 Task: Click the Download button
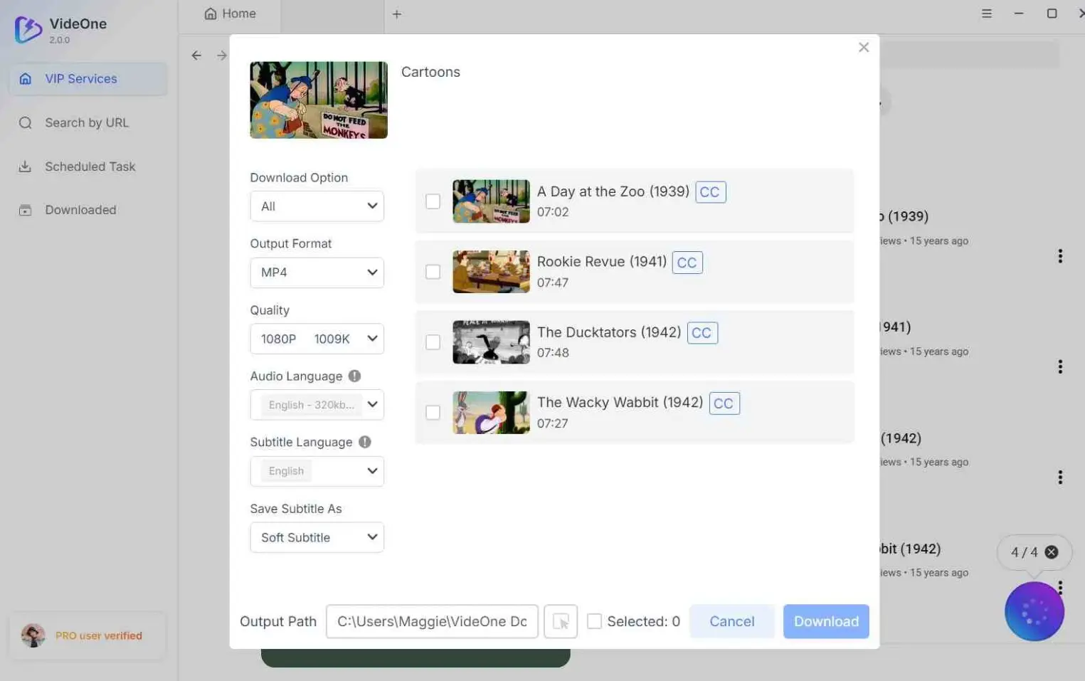[826, 621]
